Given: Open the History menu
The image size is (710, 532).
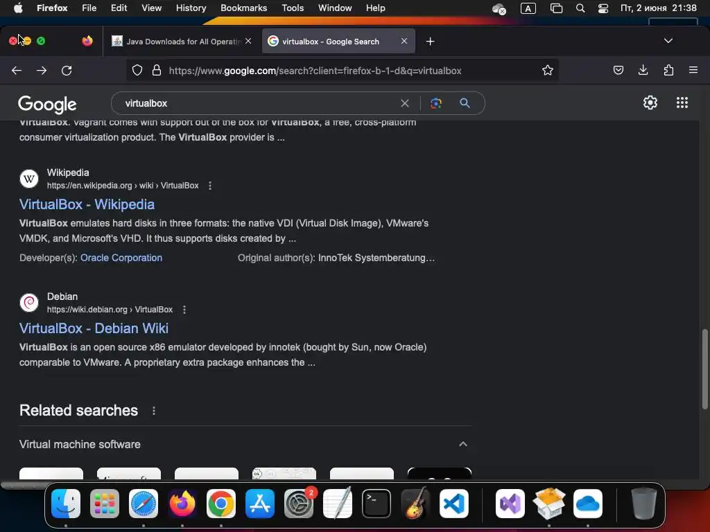Looking at the screenshot, I should coord(191,8).
